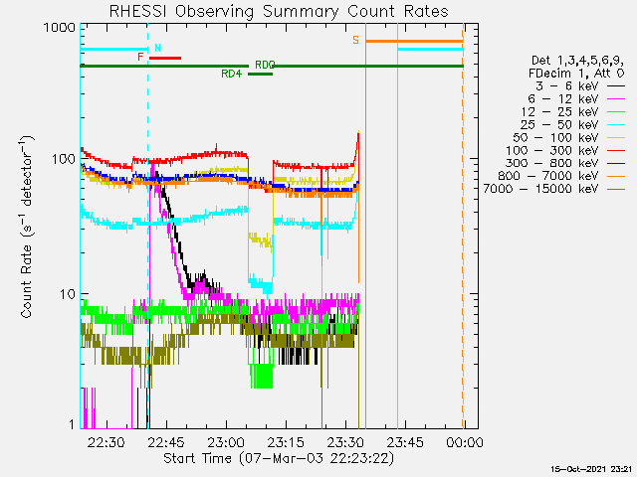637x477 pixels.
Task: Click the '10' y-axis tick label
Action: [68, 294]
